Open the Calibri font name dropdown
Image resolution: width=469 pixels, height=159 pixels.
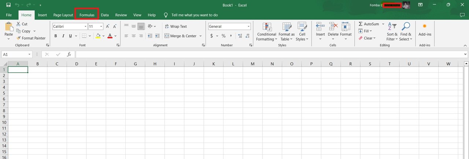pyautogui.click(x=85, y=26)
